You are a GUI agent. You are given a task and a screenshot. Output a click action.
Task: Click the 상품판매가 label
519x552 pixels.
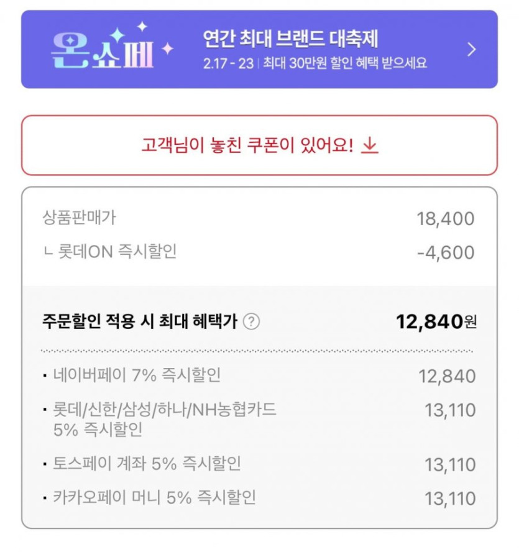tap(79, 218)
